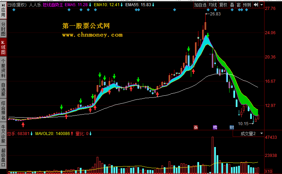Click the 短线趋势王 indicator name
Viewport: 282px width, 174px height.
[53, 5]
